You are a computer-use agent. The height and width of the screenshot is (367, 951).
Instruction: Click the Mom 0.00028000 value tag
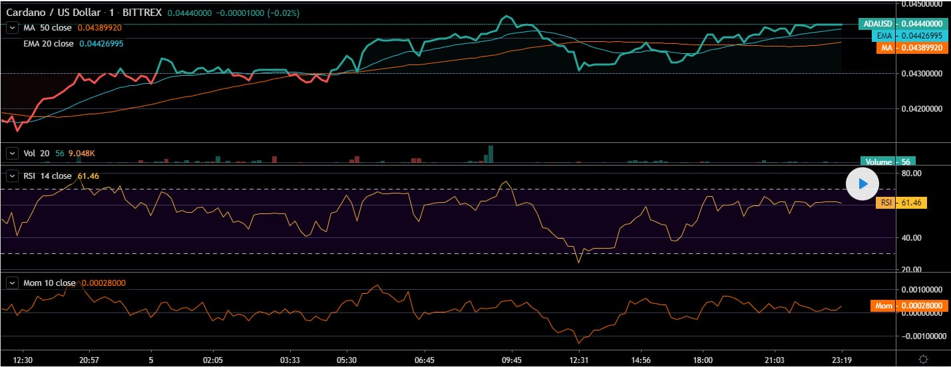908,305
